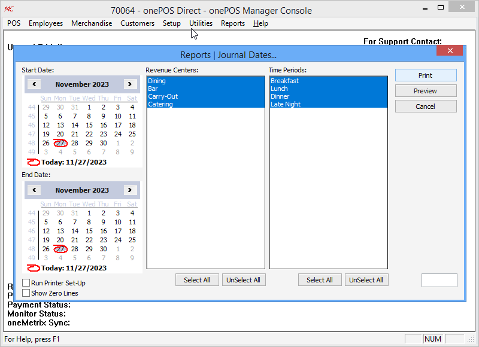This screenshot has height=347, width=479.
Task: Click Today 11/27/2023 under Start Date calendar
Action: [x=67, y=162]
